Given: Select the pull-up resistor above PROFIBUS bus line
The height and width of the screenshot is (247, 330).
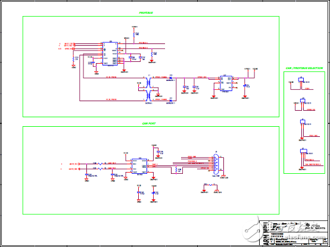Looking at the screenshot, I should pyautogui.click(x=134, y=34).
